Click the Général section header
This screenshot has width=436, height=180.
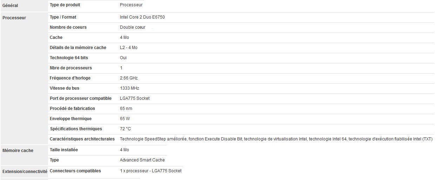coord(10,6)
